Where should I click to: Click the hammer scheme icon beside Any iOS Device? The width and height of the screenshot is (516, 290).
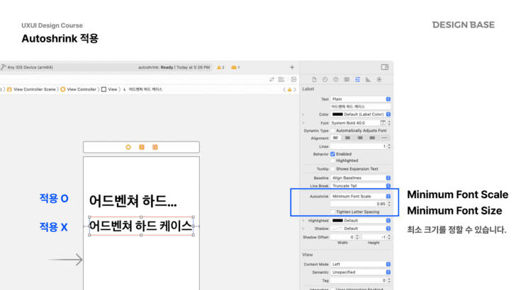pyautogui.click(x=4, y=67)
